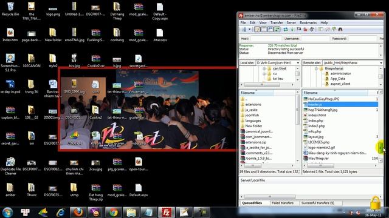This screenshot has height=218, width=389.
Task: Click the Password input field
Action: click(362, 39)
